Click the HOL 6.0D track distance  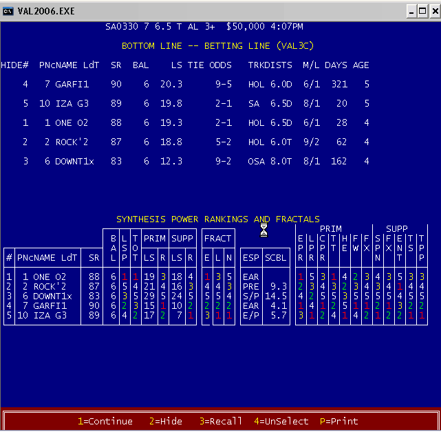point(270,85)
